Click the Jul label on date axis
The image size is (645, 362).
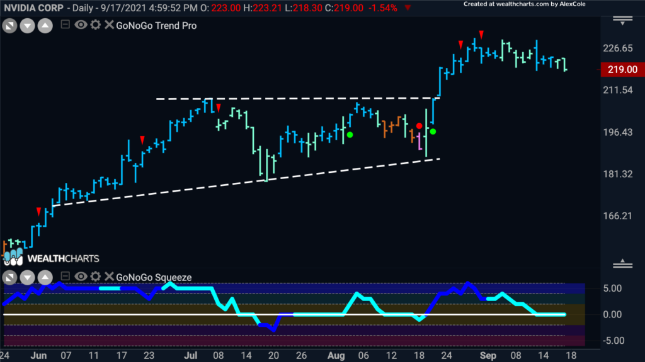click(x=190, y=356)
